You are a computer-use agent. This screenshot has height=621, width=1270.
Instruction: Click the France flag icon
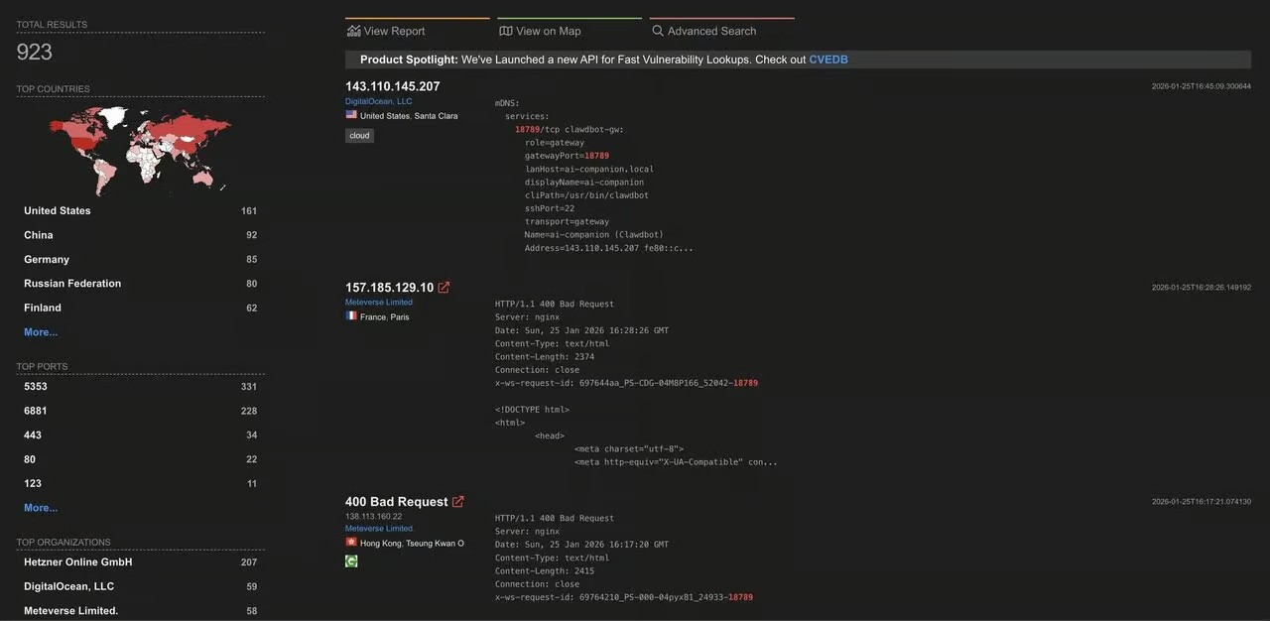pyautogui.click(x=351, y=316)
